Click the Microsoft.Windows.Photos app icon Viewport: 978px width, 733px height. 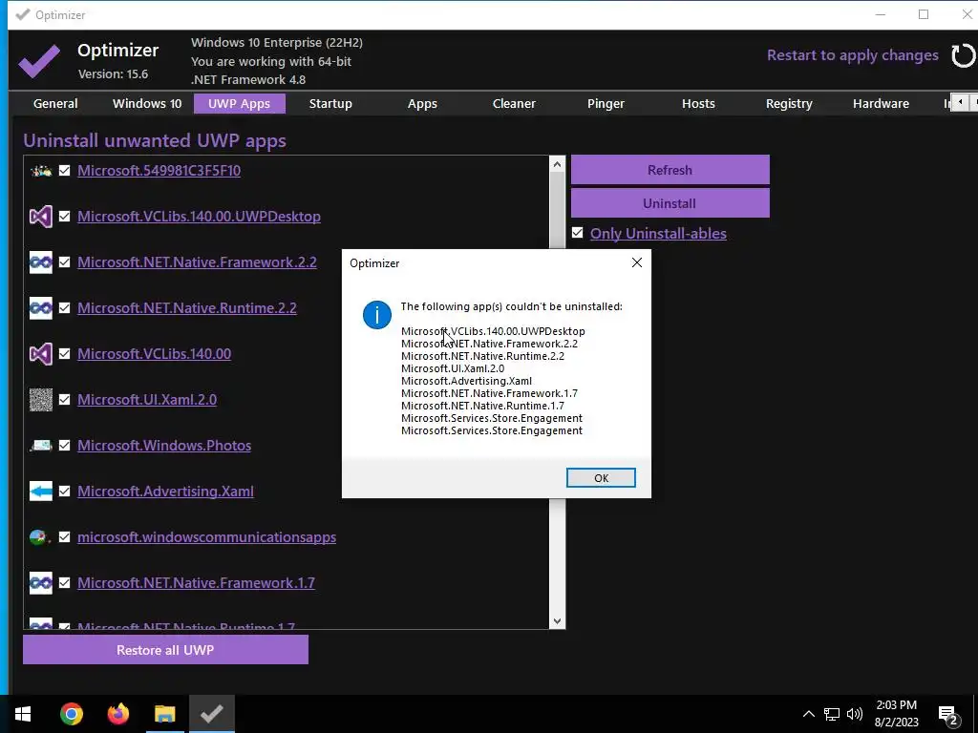coord(41,446)
